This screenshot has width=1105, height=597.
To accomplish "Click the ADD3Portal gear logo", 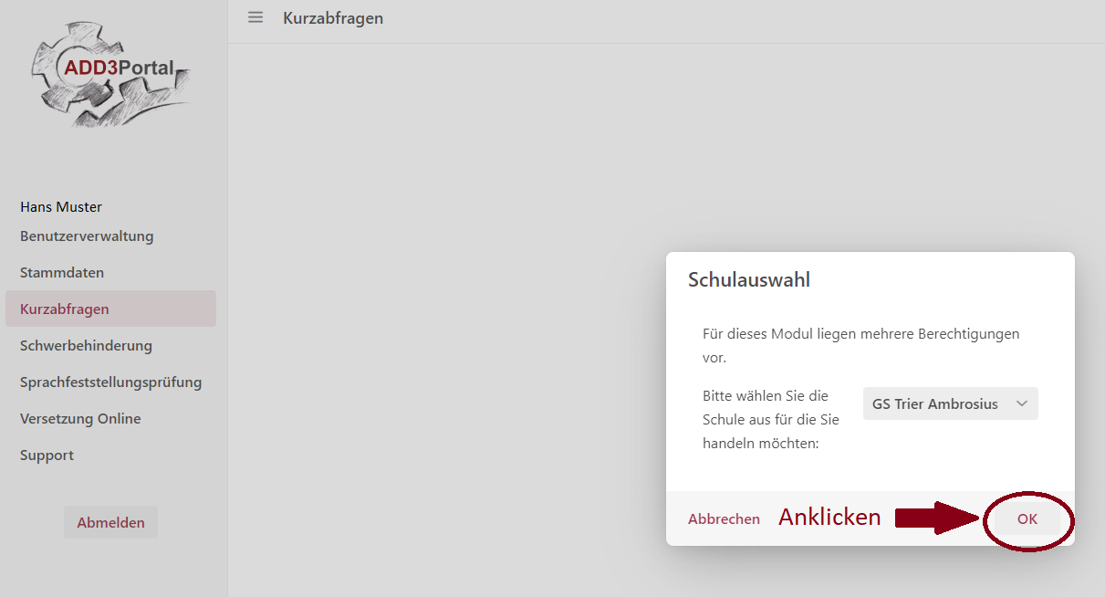I will [x=111, y=74].
